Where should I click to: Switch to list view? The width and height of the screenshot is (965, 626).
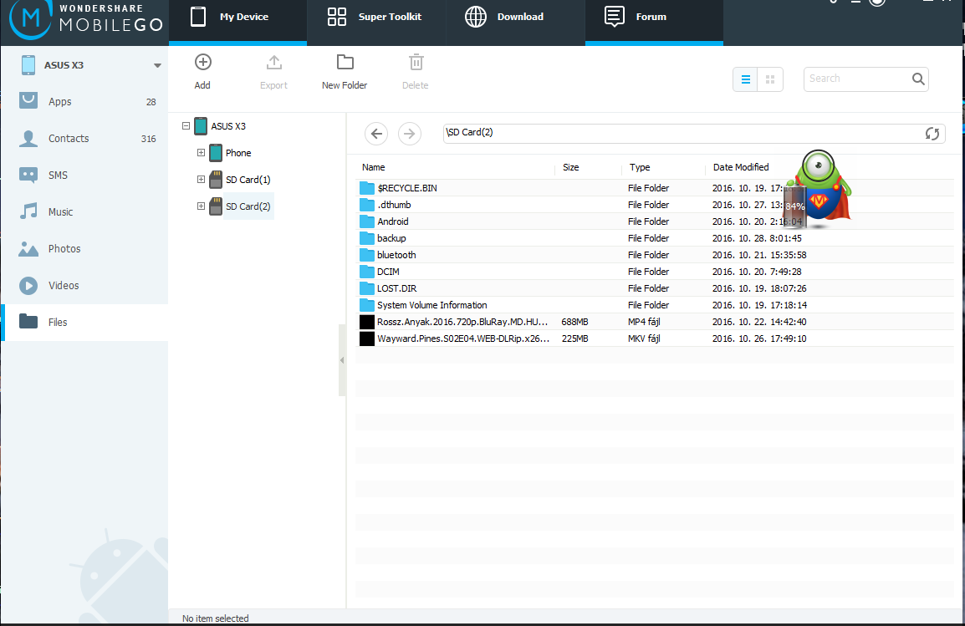point(745,79)
